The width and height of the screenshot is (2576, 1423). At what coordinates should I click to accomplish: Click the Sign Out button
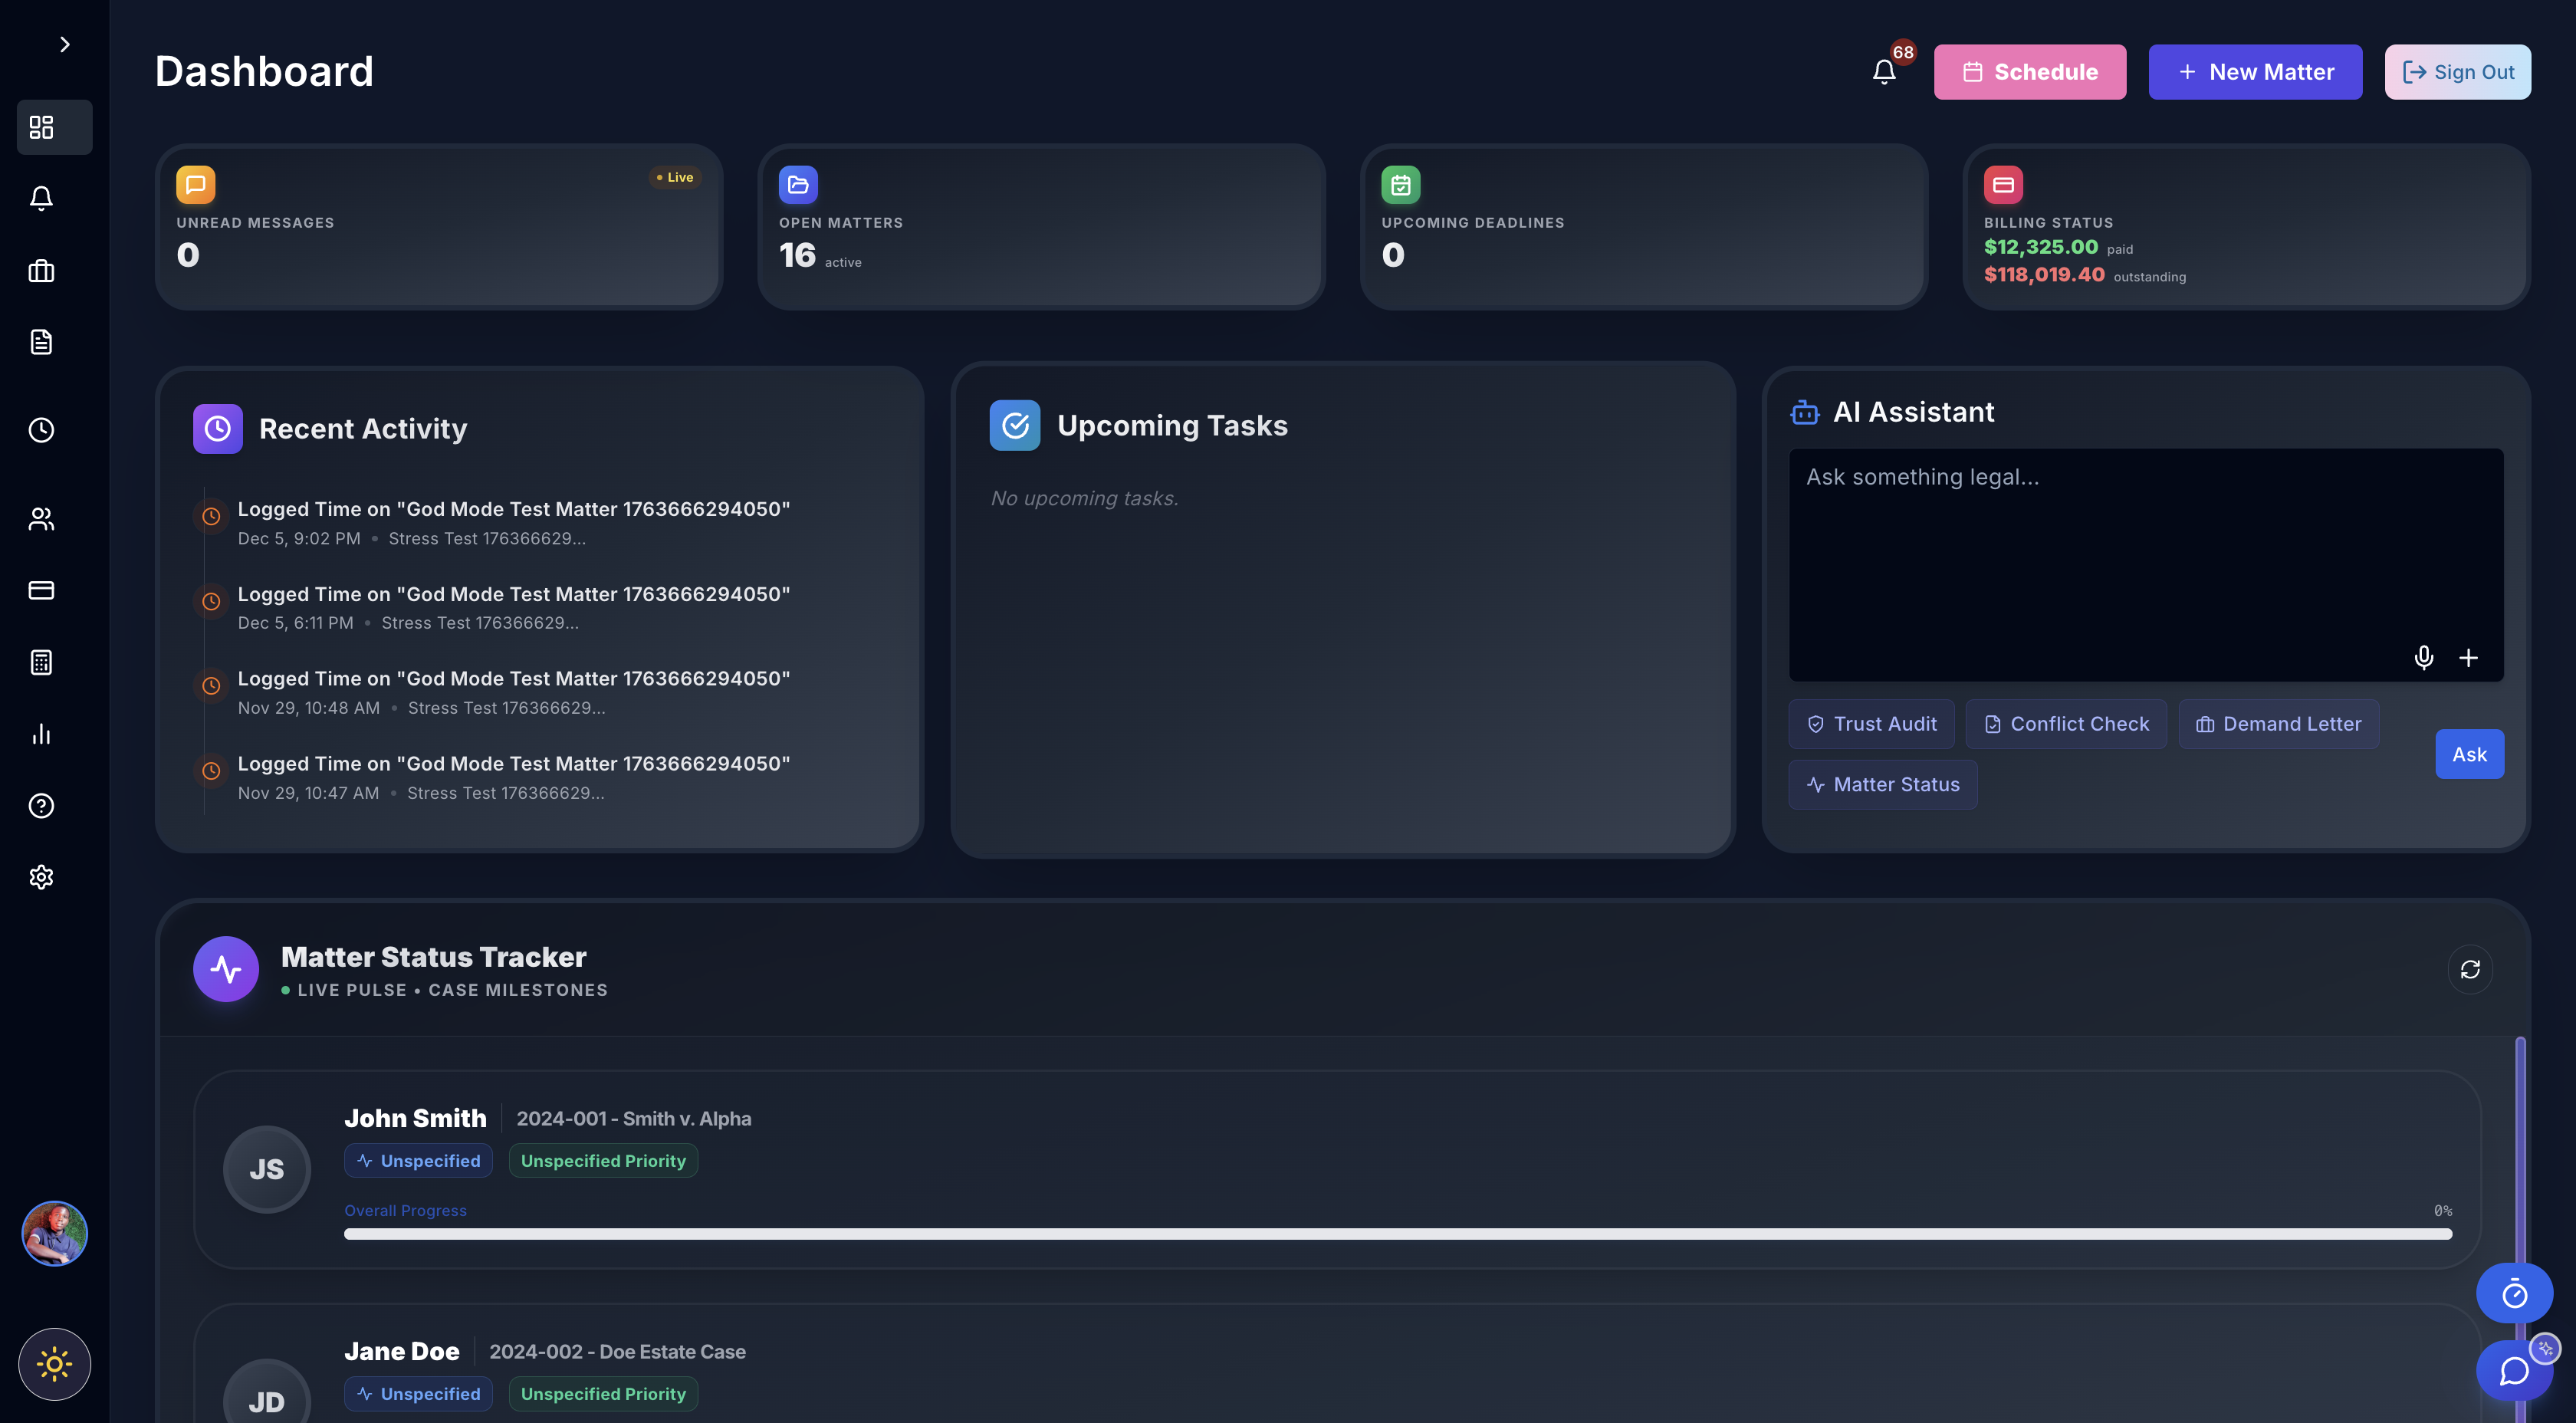2457,72
